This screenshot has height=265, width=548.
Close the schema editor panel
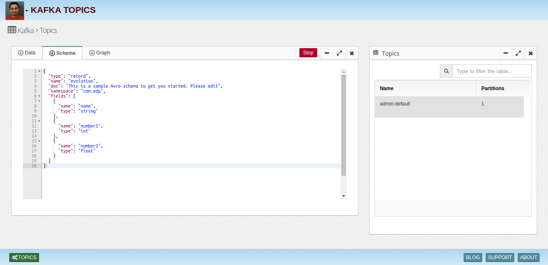pyautogui.click(x=352, y=53)
